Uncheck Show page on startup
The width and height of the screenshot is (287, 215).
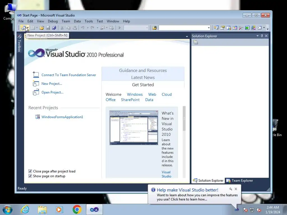(x=30, y=176)
